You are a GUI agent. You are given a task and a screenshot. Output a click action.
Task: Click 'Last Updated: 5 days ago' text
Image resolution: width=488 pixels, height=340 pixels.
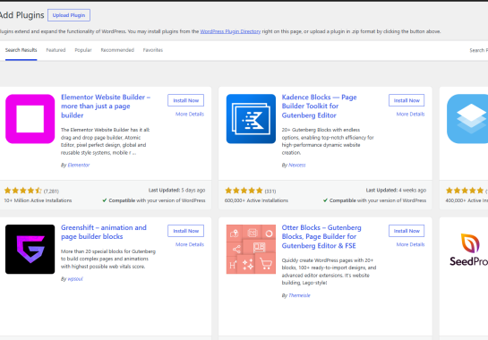pos(176,190)
